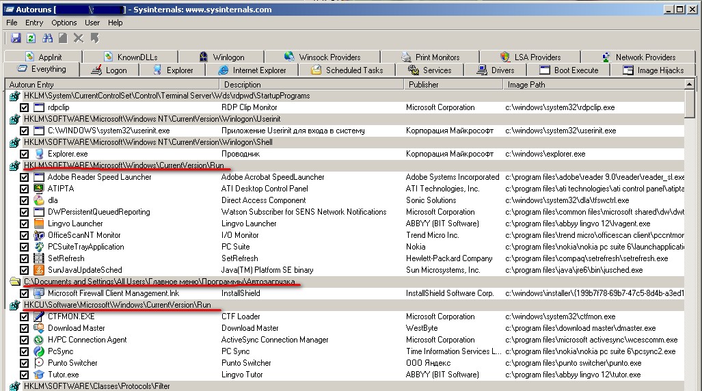Click the Explorer.exe entry icon
Screen dimensions: 702x391
pyautogui.click(x=39, y=154)
